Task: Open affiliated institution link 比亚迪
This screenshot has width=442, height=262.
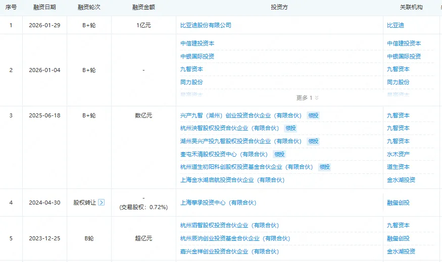Action: [395, 25]
